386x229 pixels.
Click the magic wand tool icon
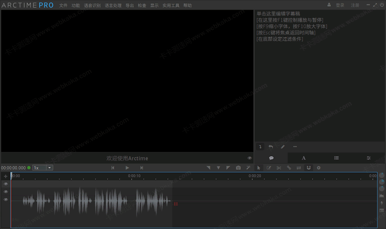[248, 168]
